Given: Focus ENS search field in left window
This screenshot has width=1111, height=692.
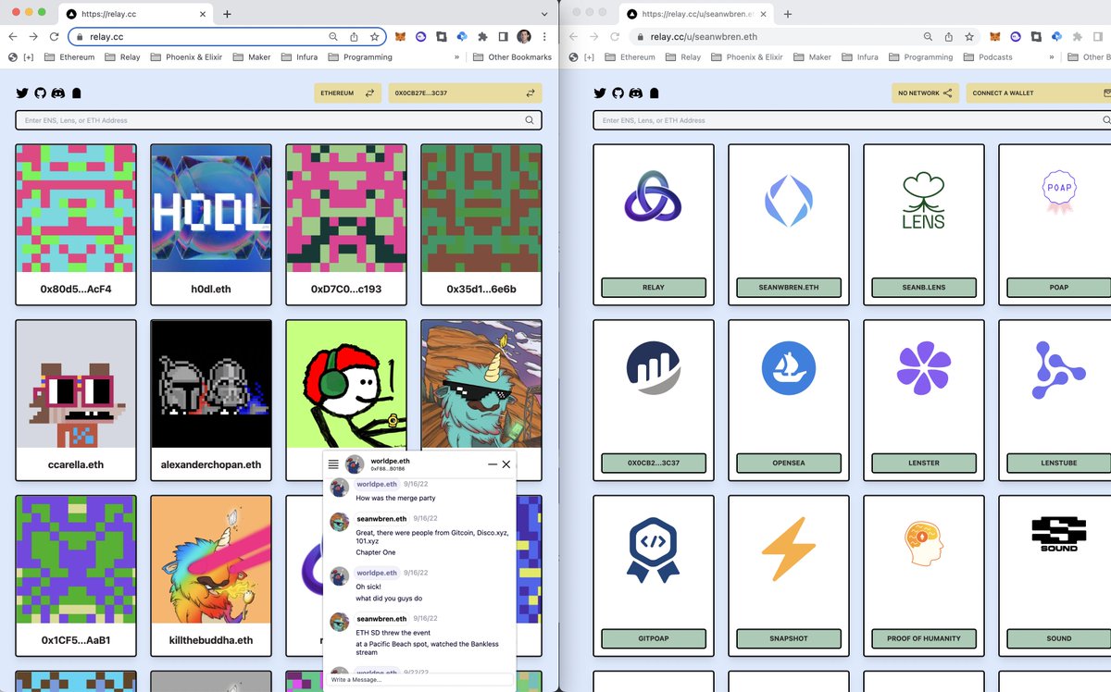Looking at the screenshot, I should pos(279,120).
